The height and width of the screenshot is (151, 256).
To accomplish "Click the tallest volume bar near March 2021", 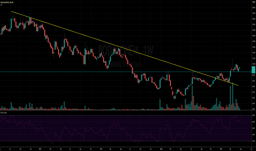I will [x=233, y=96].
